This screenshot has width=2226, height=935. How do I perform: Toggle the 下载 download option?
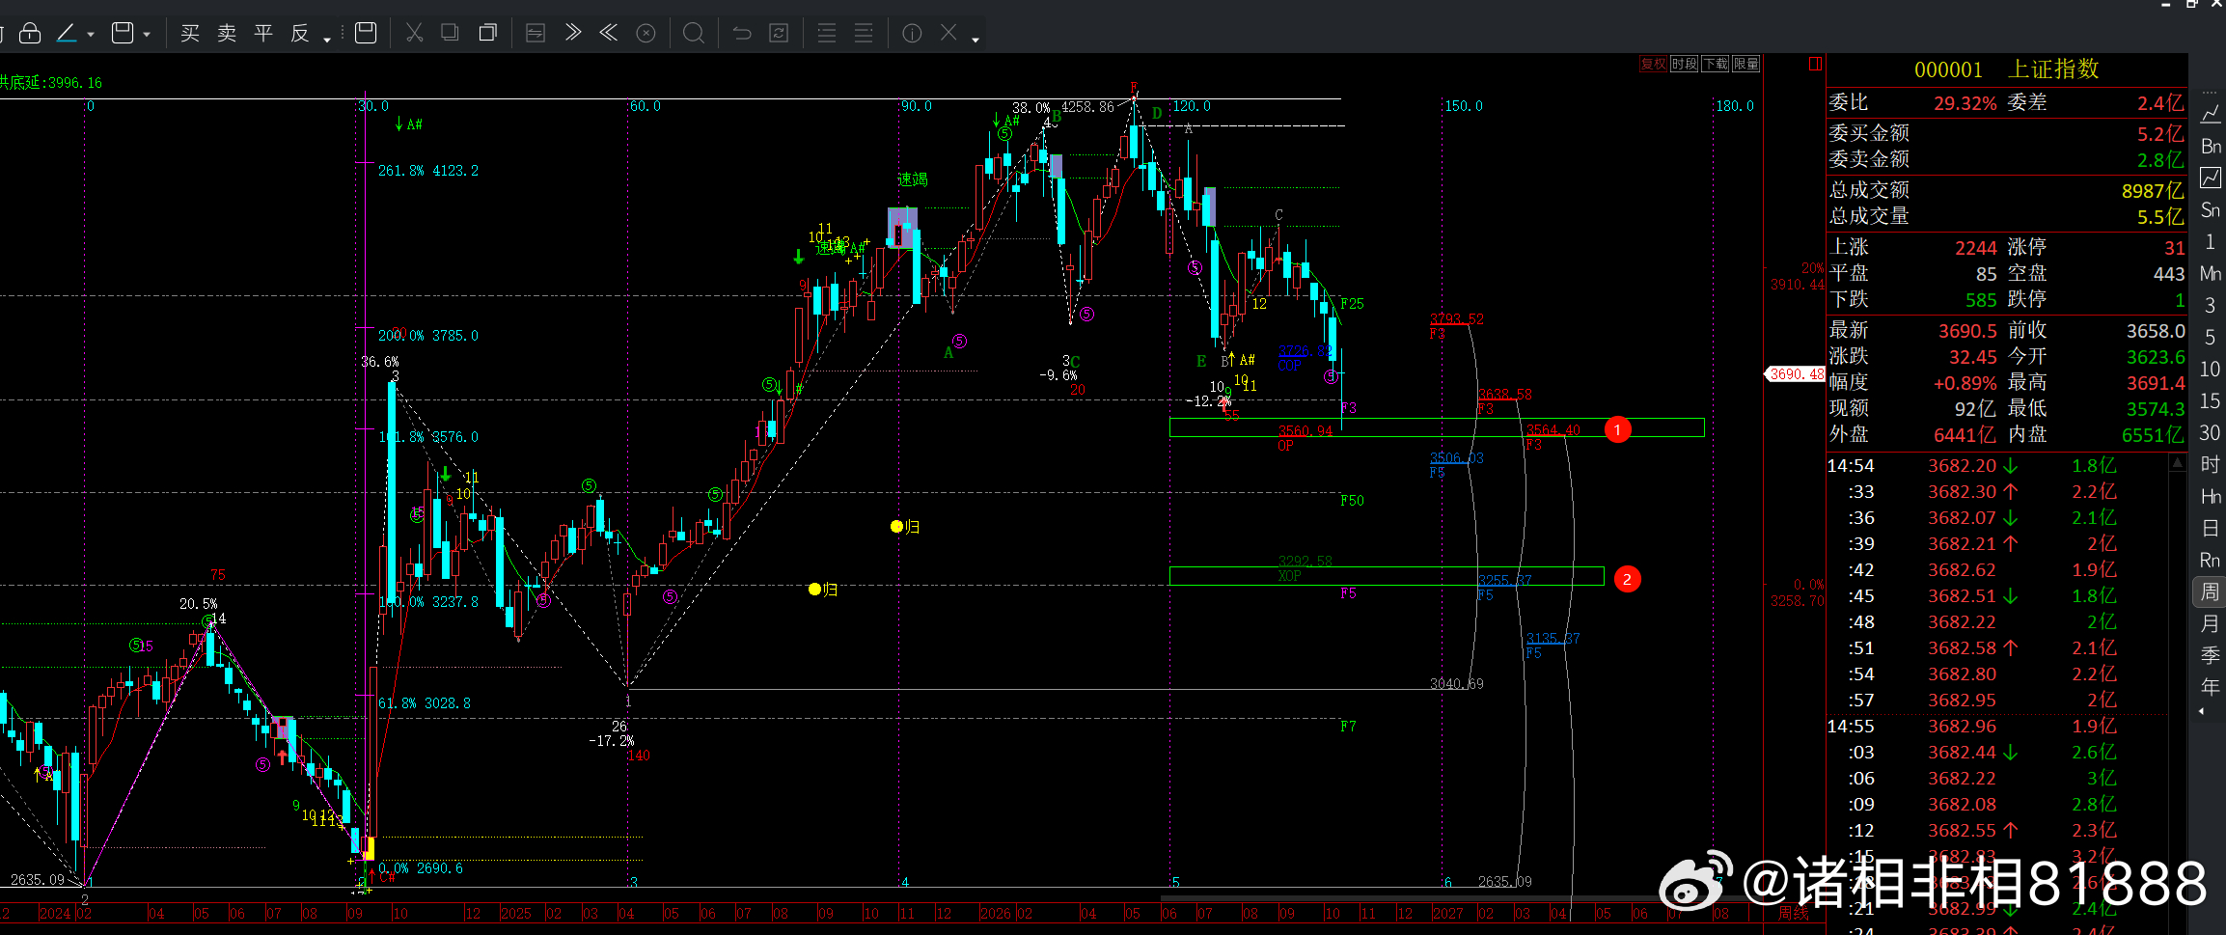(1716, 64)
